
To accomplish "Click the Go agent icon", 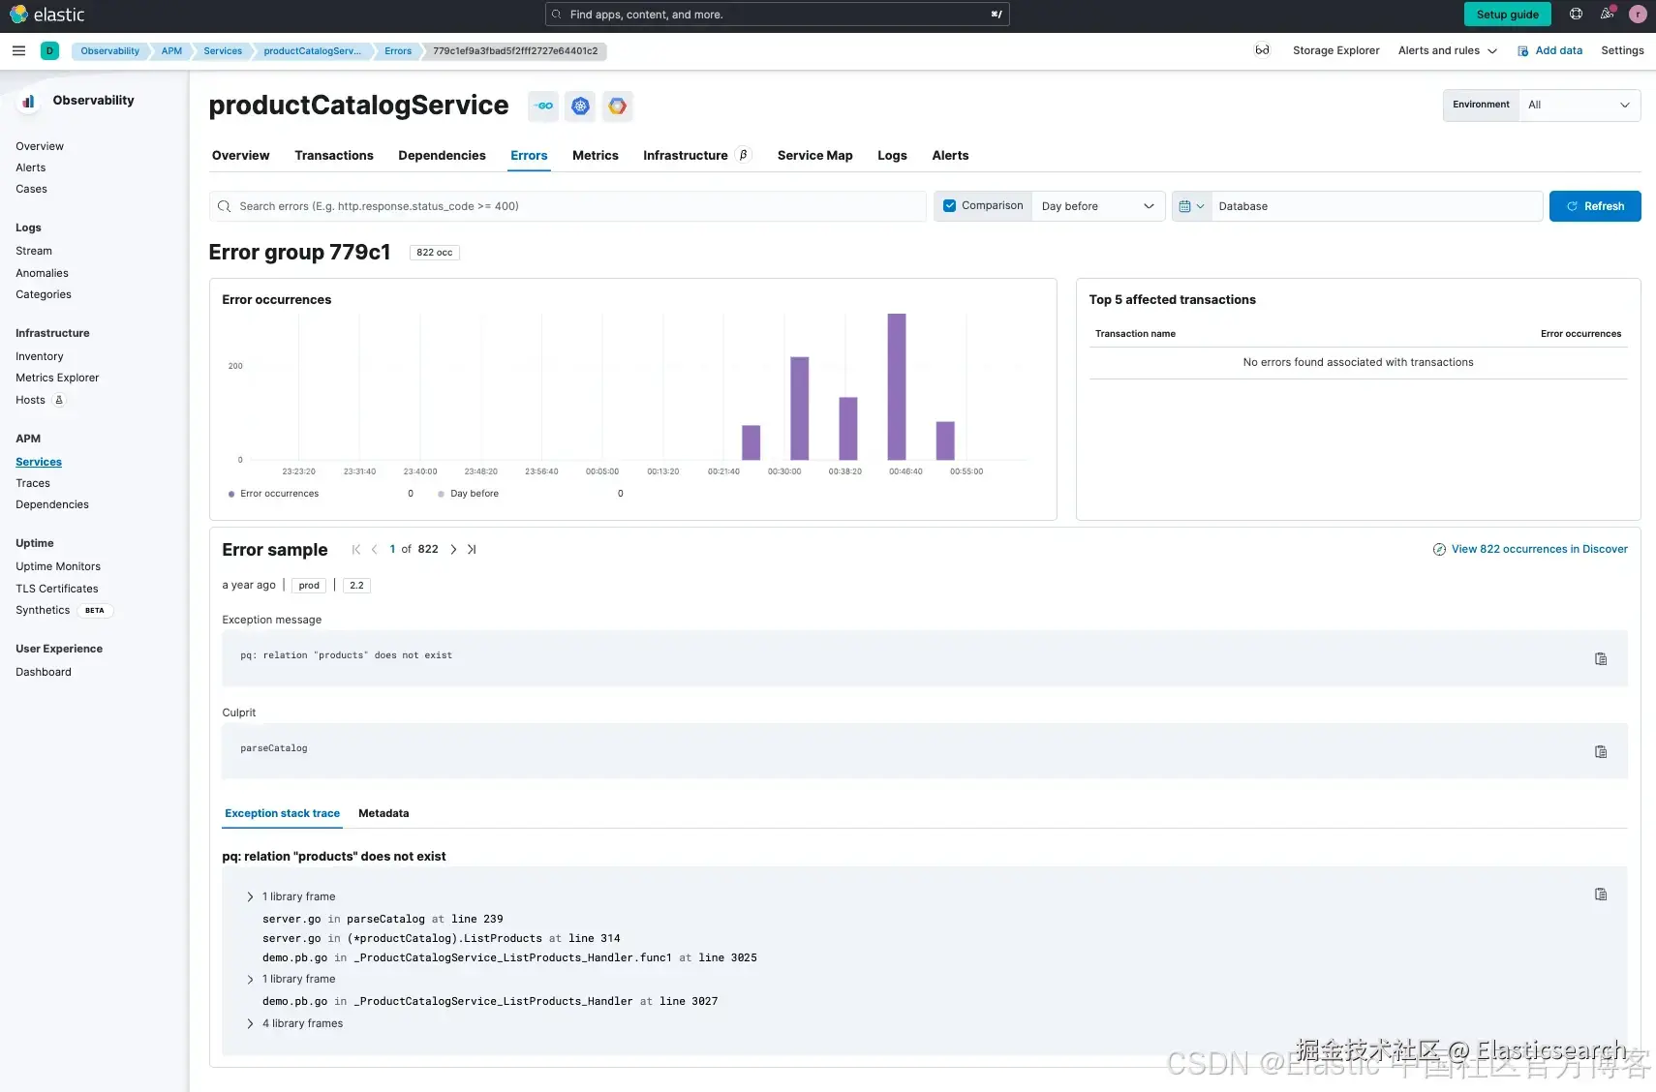I will 543,106.
